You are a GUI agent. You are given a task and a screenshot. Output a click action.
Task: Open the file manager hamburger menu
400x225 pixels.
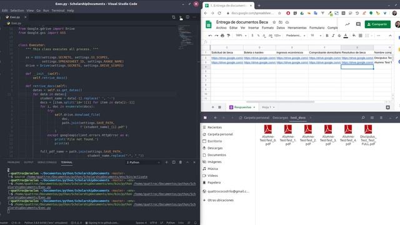[381, 117]
